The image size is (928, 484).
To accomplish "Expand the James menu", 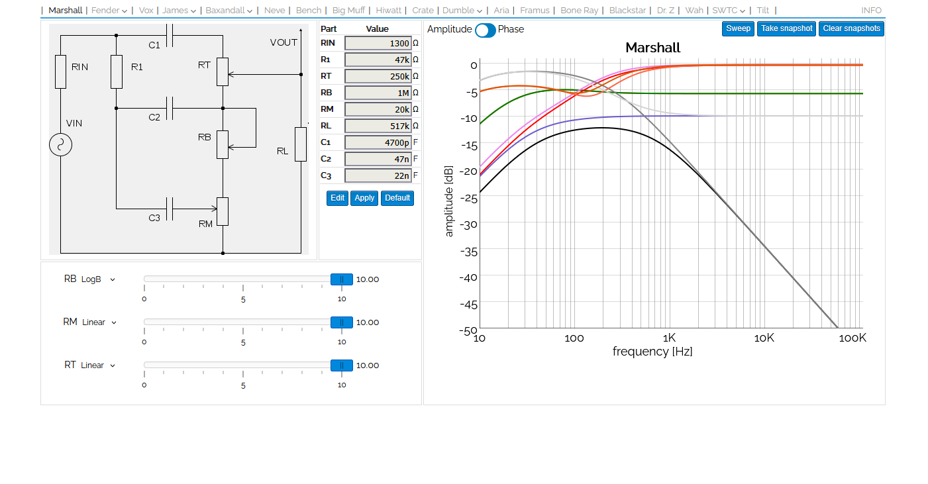I will pyautogui.click(x=179, y=11).
